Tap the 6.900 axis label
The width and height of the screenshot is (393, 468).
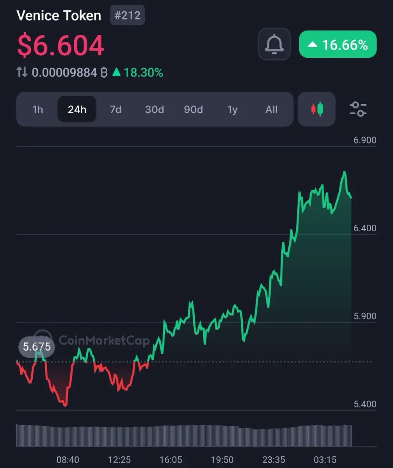click(365, 140)
